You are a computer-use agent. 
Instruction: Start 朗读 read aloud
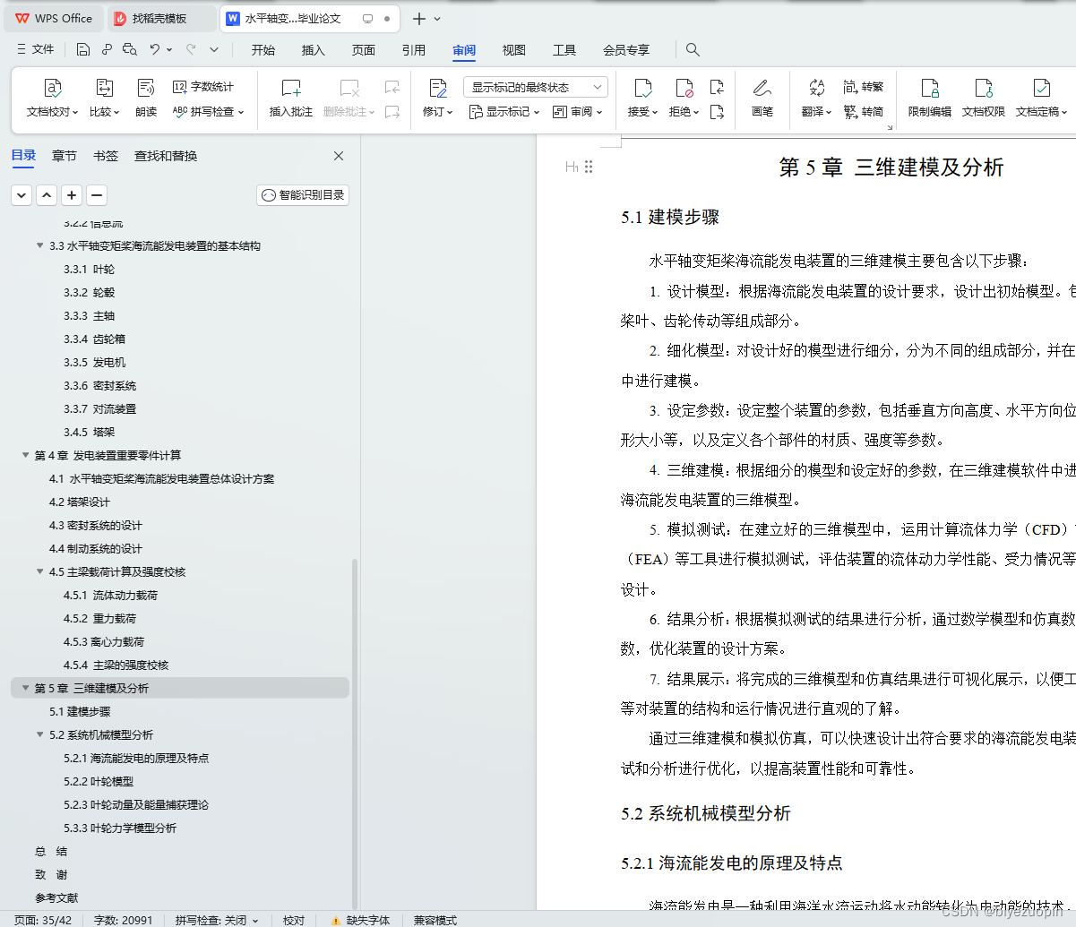tap(146, 99)
